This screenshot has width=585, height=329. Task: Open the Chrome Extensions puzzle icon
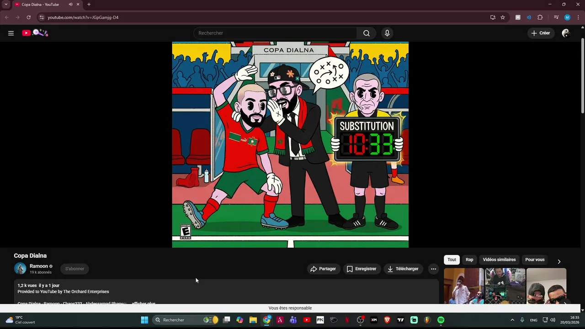pyautogui.click(x=540, y=17)
